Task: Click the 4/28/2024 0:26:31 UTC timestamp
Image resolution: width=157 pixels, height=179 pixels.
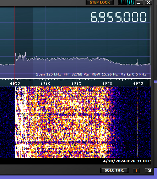Action: coord(127,161)
